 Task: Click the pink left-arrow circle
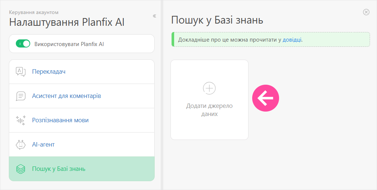pyautogui.click(x=265, y=98)
